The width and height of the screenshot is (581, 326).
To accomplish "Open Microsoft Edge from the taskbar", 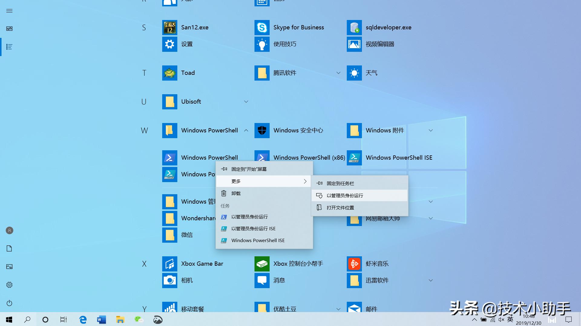I will click(83, 320).
